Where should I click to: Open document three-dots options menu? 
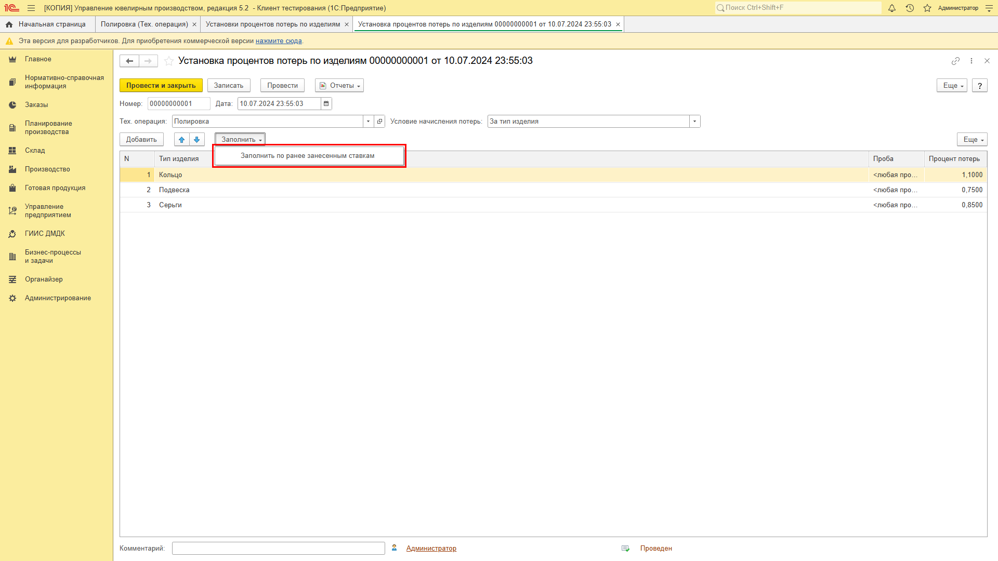(971, 61)
